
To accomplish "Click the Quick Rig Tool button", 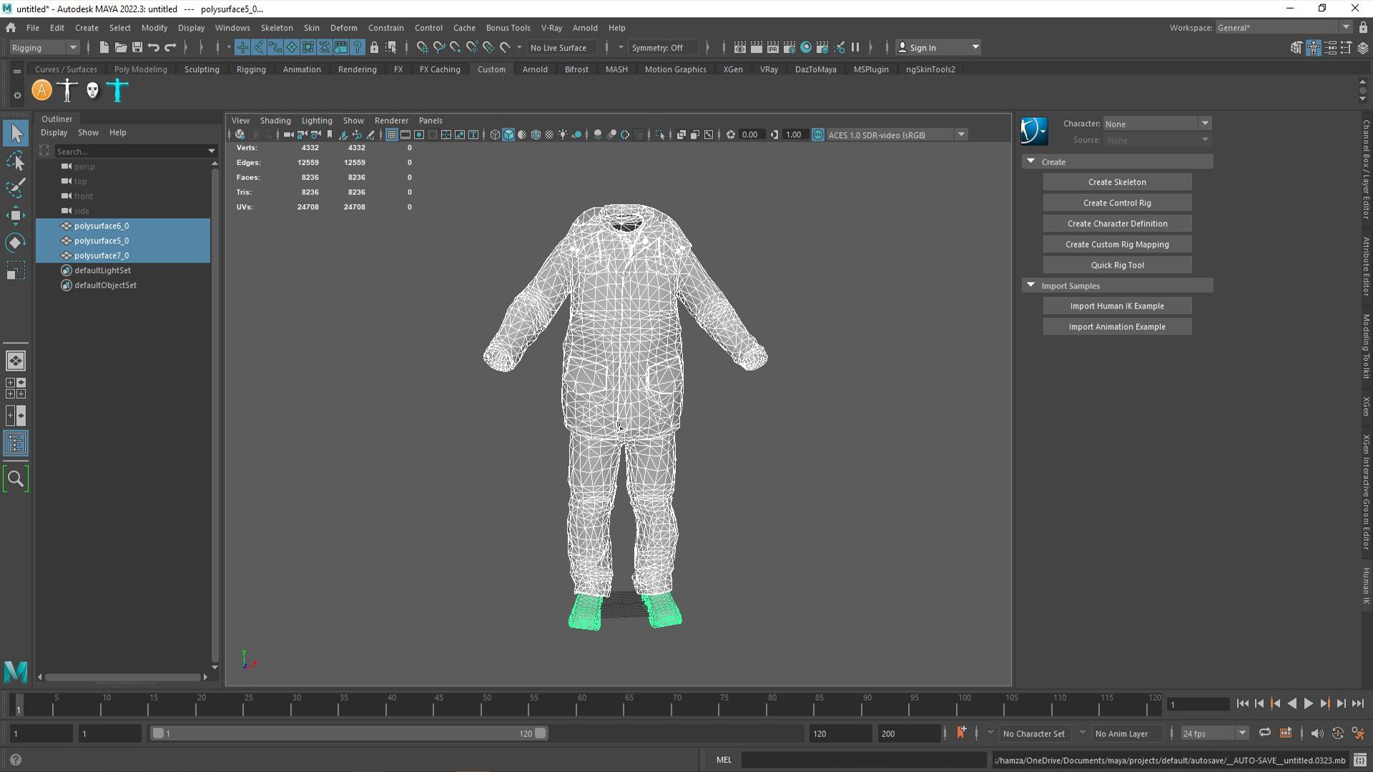I will pos(1117,265).
